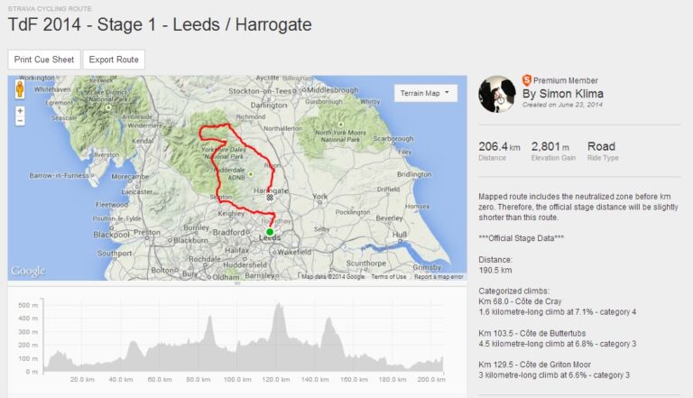Zoom in on the map

click(x=19, y=111)
